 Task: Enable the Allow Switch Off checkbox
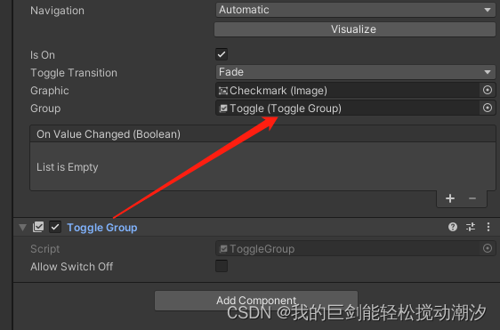pos(222,266)
